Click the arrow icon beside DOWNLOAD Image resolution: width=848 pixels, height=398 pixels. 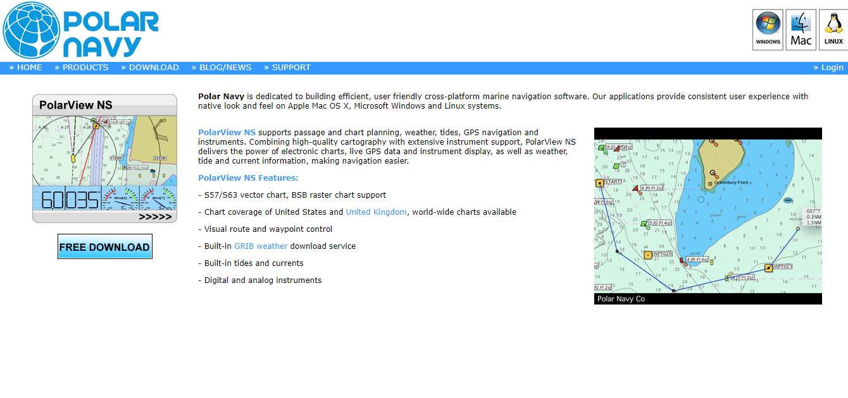tap(124, 67)
